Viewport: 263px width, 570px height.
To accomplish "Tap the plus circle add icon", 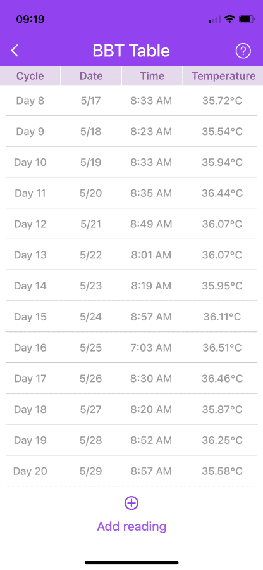I will click(x=131, y=503).
